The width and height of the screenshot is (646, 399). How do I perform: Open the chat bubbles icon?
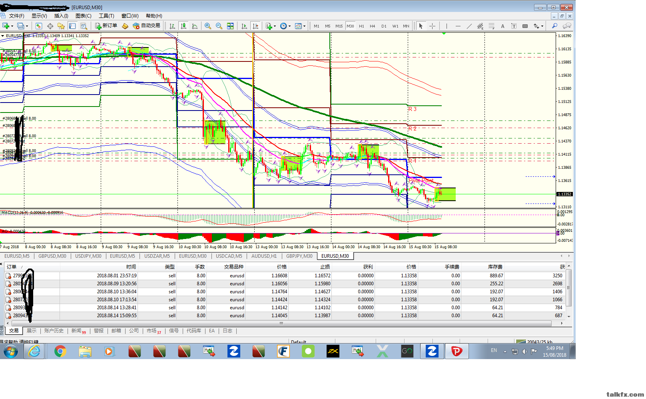tap(566, 26)
